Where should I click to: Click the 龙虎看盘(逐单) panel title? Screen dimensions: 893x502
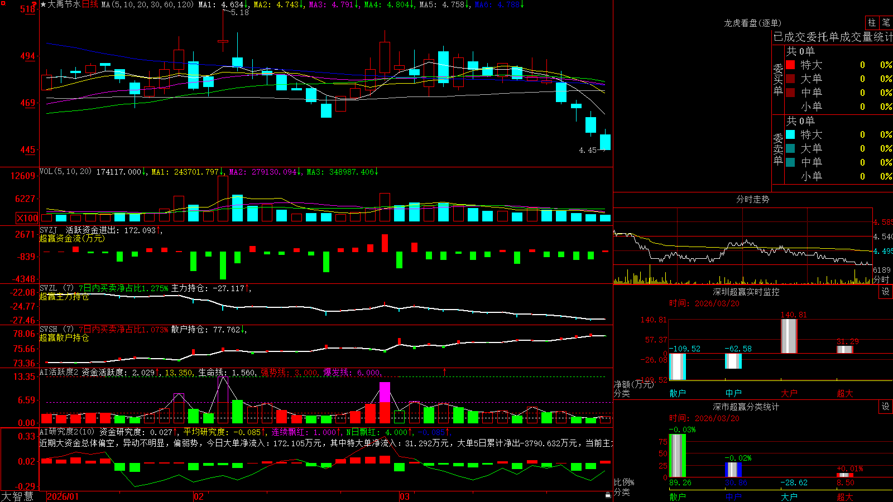click(x=752, y=23)
